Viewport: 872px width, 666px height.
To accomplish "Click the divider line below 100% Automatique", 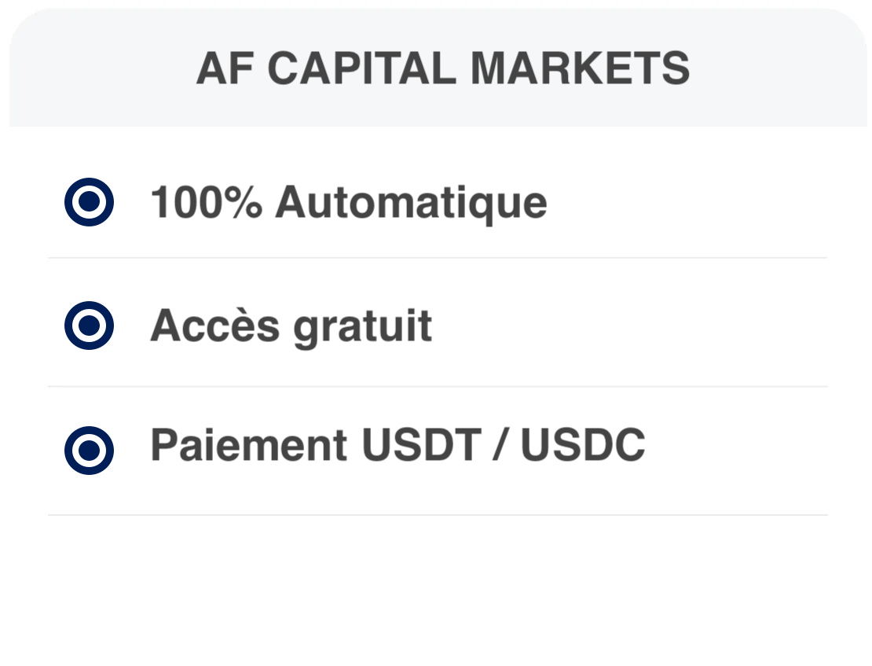I will pyautogui.click(x=437, y=257).
